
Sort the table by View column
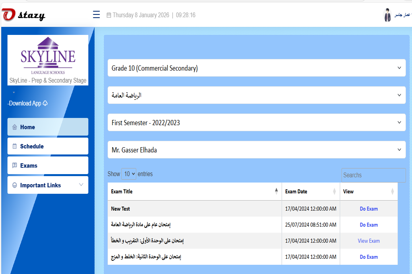392,192
